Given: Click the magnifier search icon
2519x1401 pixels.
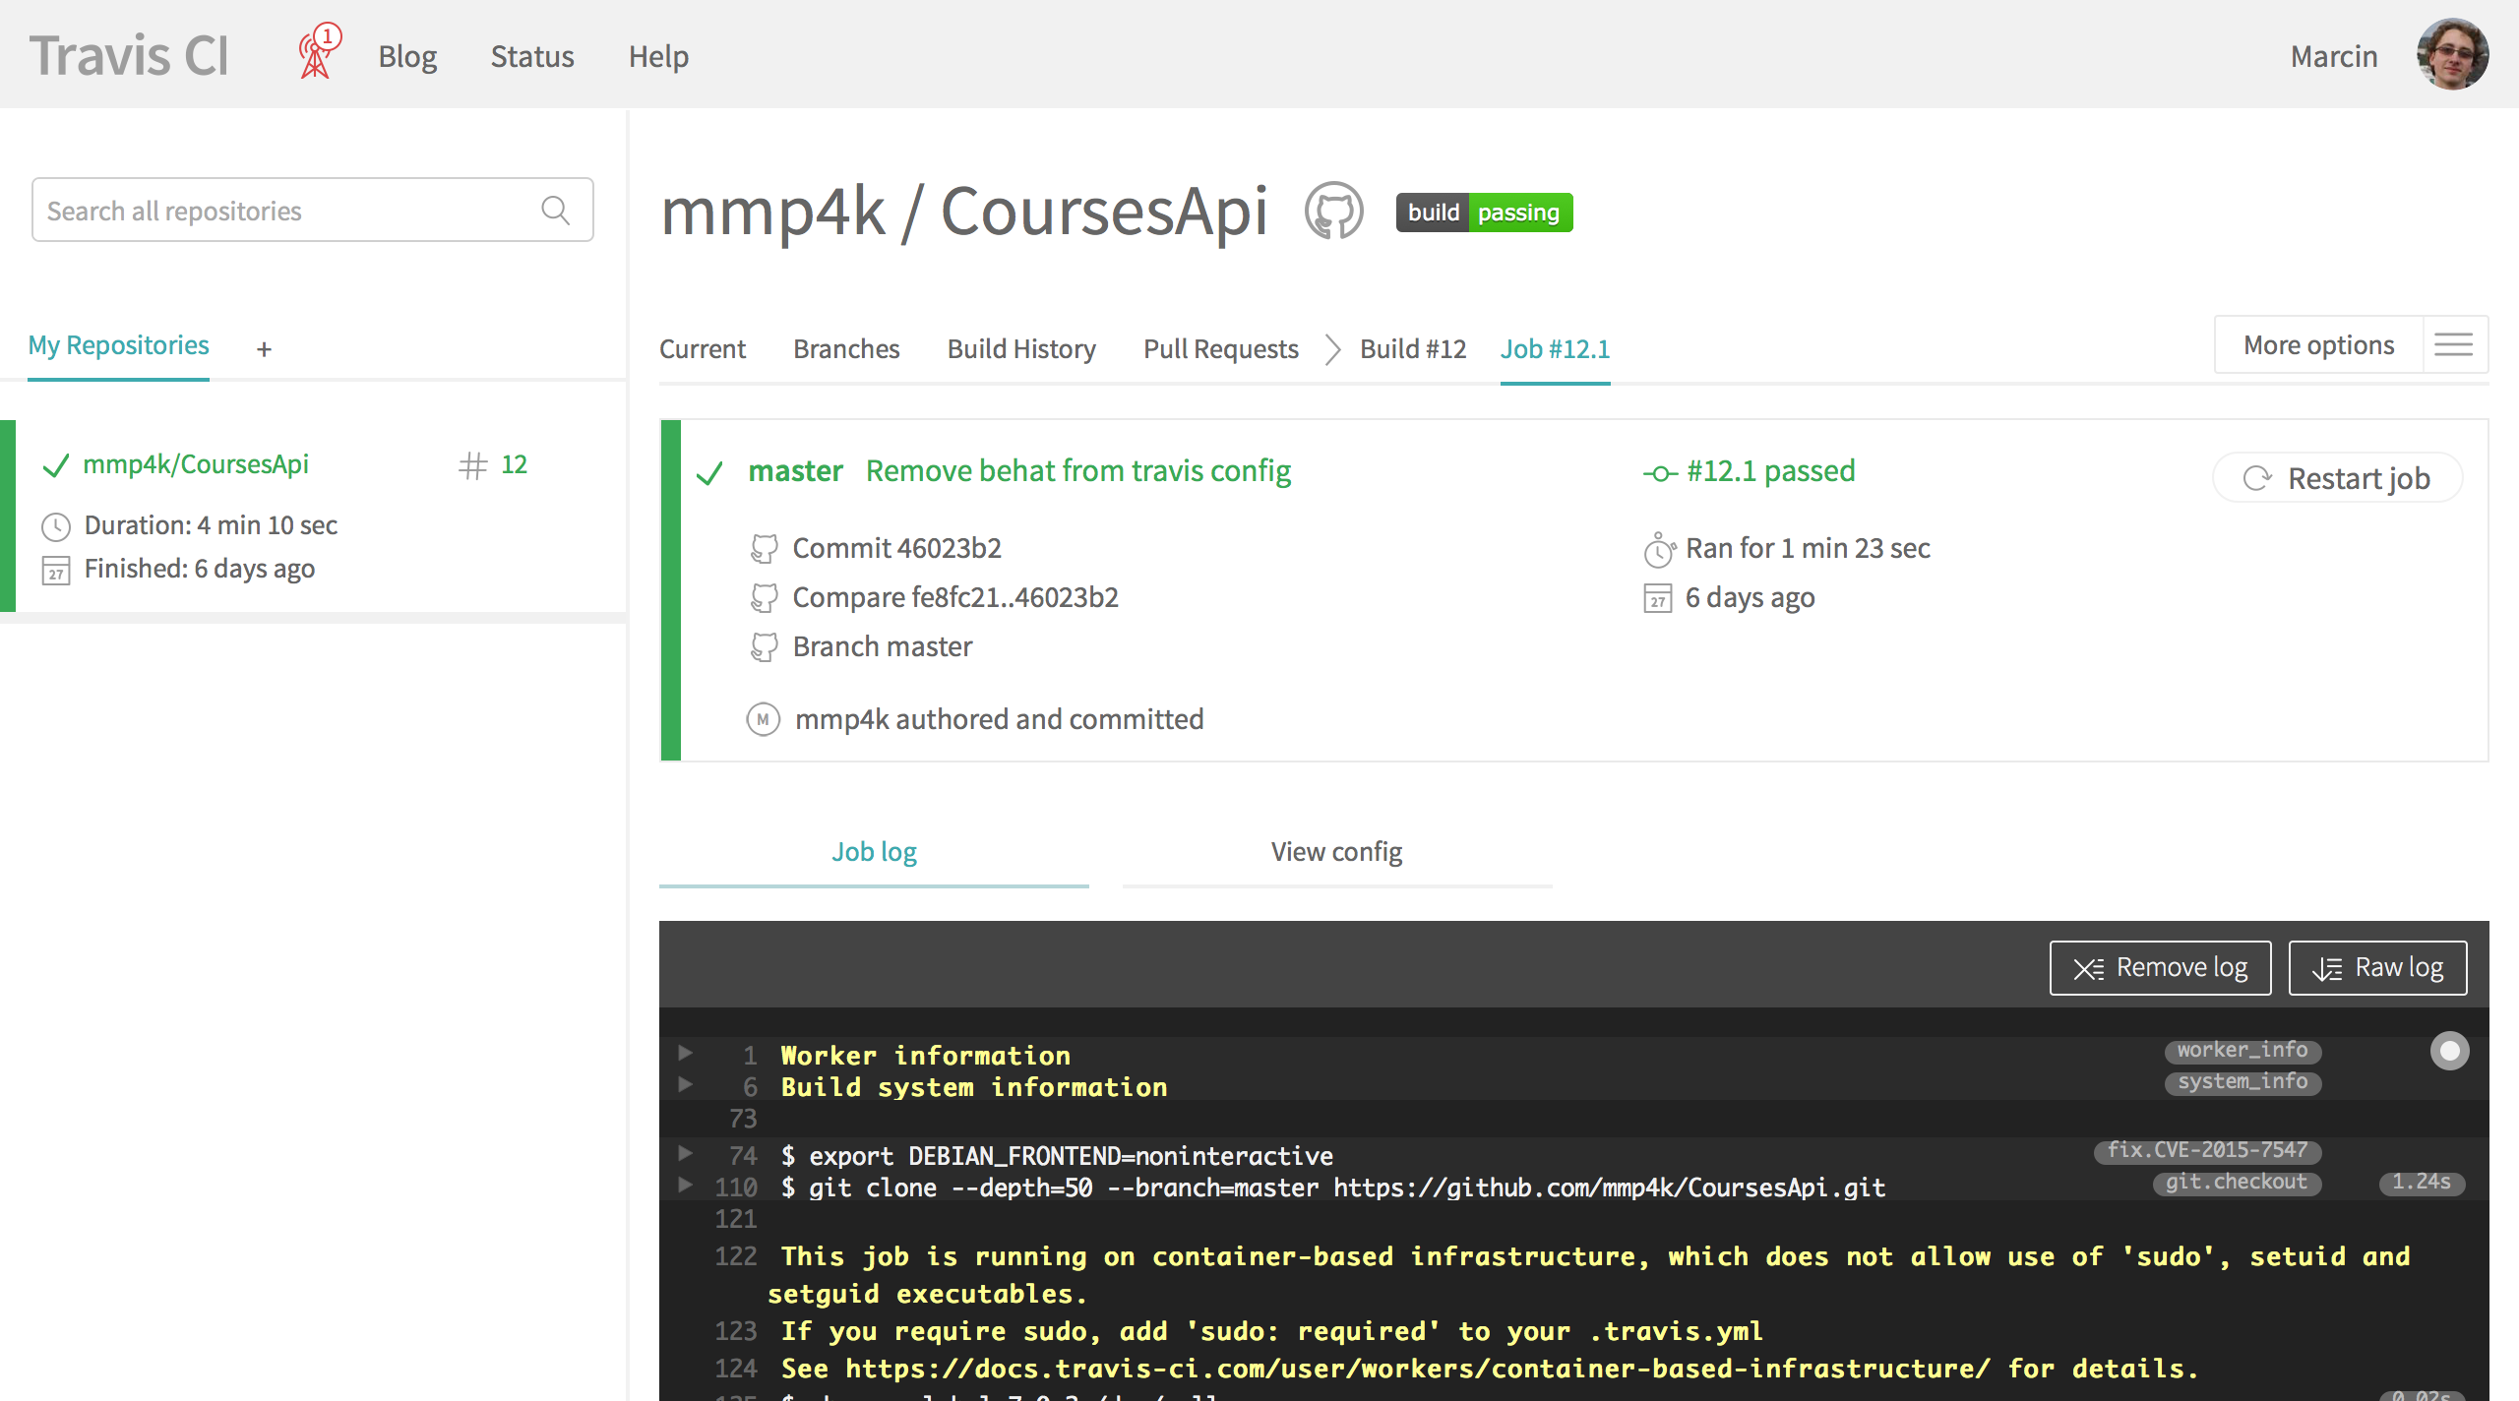Looking at the screenshot, I should coord(556,211).
